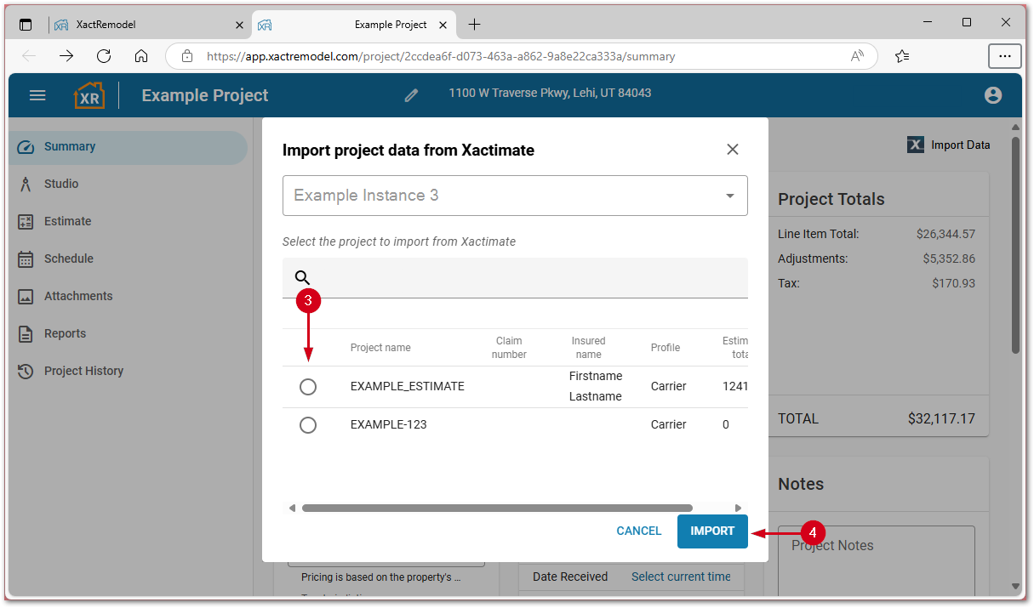1034x608 pixels.
Task: Click the Studio compass icon in sidebar
Action: [26, 184]
